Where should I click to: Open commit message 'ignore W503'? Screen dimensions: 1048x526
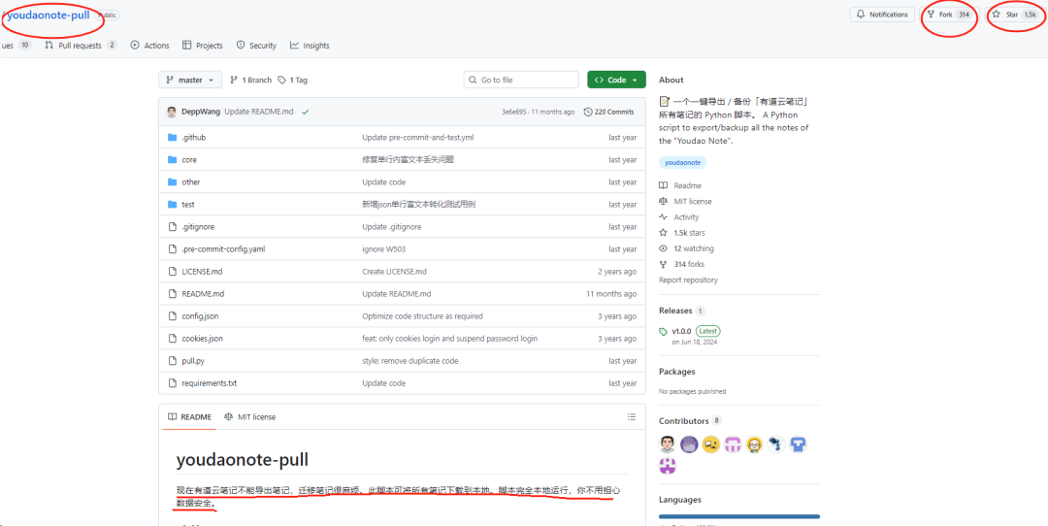383,249
